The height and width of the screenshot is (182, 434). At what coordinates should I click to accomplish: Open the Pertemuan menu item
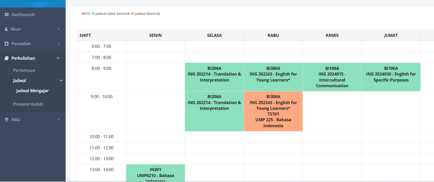[x=24, y=70]
